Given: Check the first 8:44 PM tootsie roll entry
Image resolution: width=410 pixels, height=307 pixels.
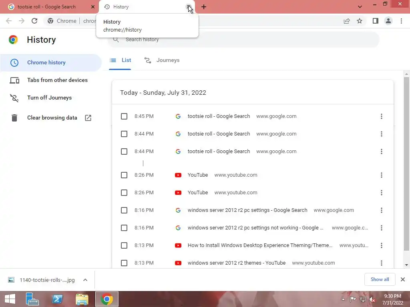Looking at the screenshot, I should 124,134.
